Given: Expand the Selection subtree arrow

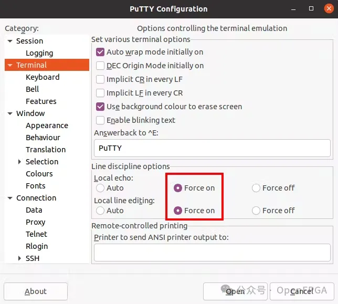Looking at the screenshot, I should pyautogui.click(x=19, y=162).
